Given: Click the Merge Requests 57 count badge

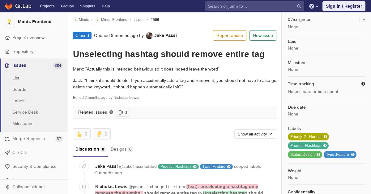Looking at the screenshot, I should pyautogui.click(x=59, y=139).
